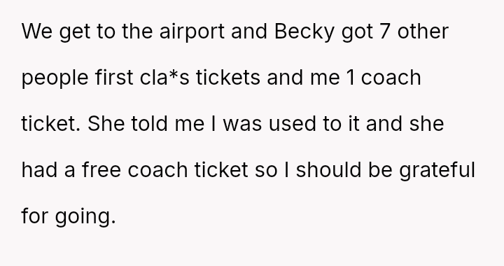Click the word "going." on the last line
504x266 pixels.
(85, 216)
